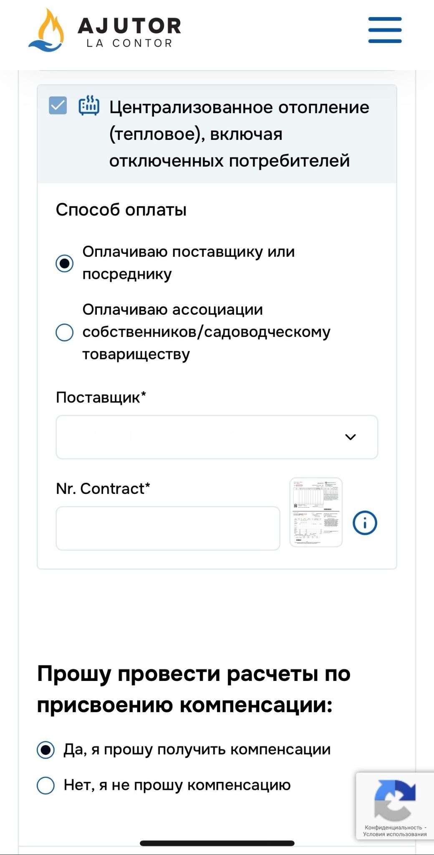Click the Способ оплаты section heading

(121, 210)
